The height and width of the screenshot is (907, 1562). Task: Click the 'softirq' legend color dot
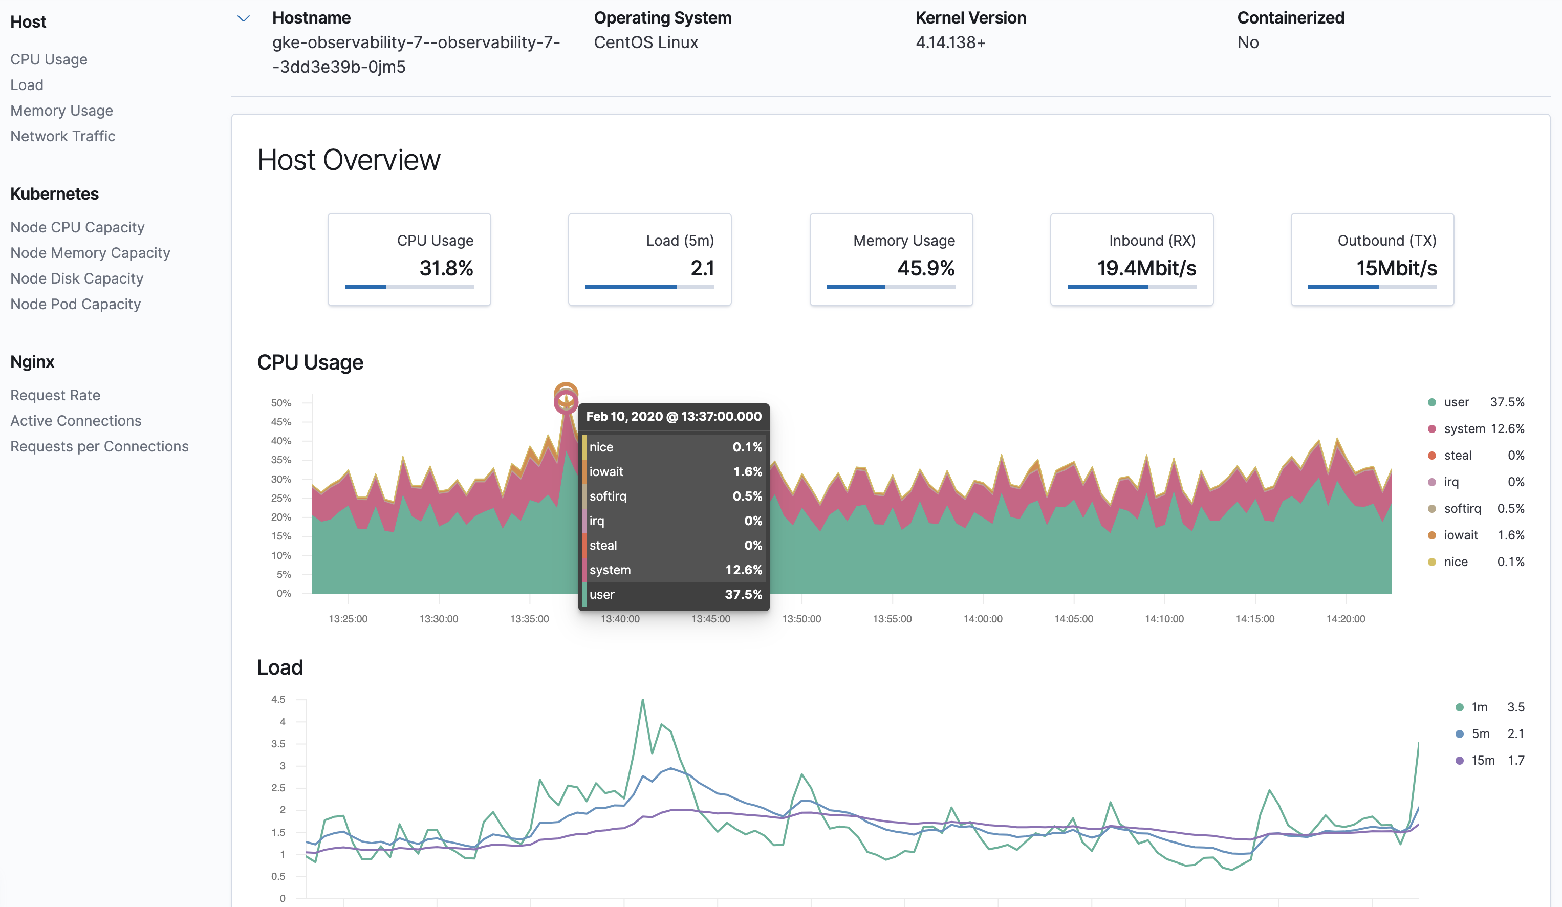pos(1431,508)
